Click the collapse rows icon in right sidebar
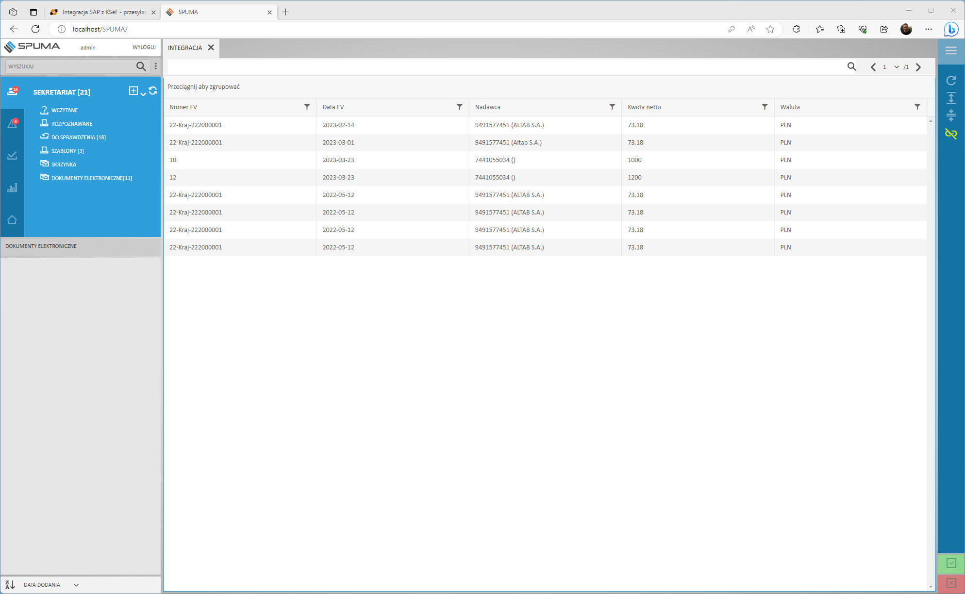Screen dimensions: 965x594 [x=951, y=115]
